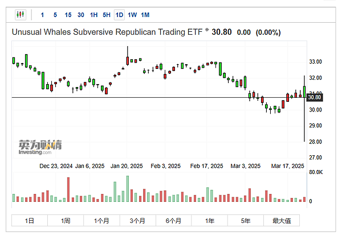Screen dimensions: 342x240
Task: Switch to the 1年 range
Action: pos(210,220)
